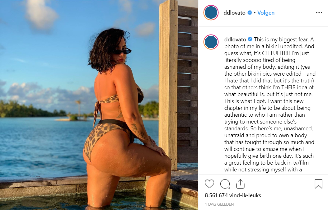
Task: Open ddlovato profile from header username
Action: (x=234, y=13)
